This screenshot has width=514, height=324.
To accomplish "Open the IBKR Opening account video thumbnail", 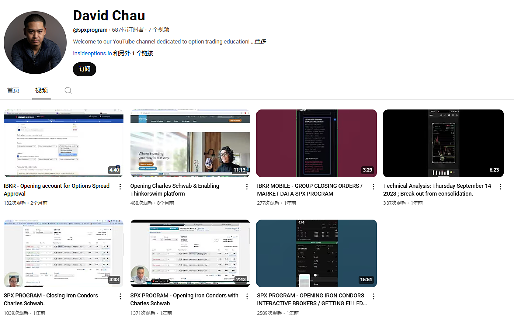I will click(x=64, y=143).
